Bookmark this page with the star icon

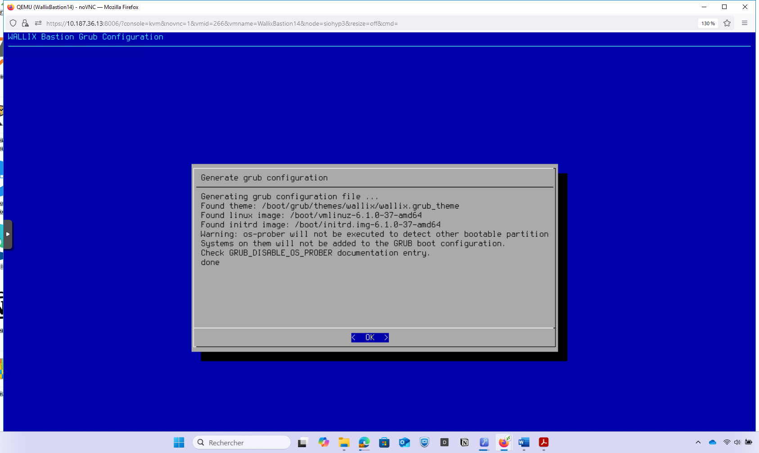tap(727, 23)
